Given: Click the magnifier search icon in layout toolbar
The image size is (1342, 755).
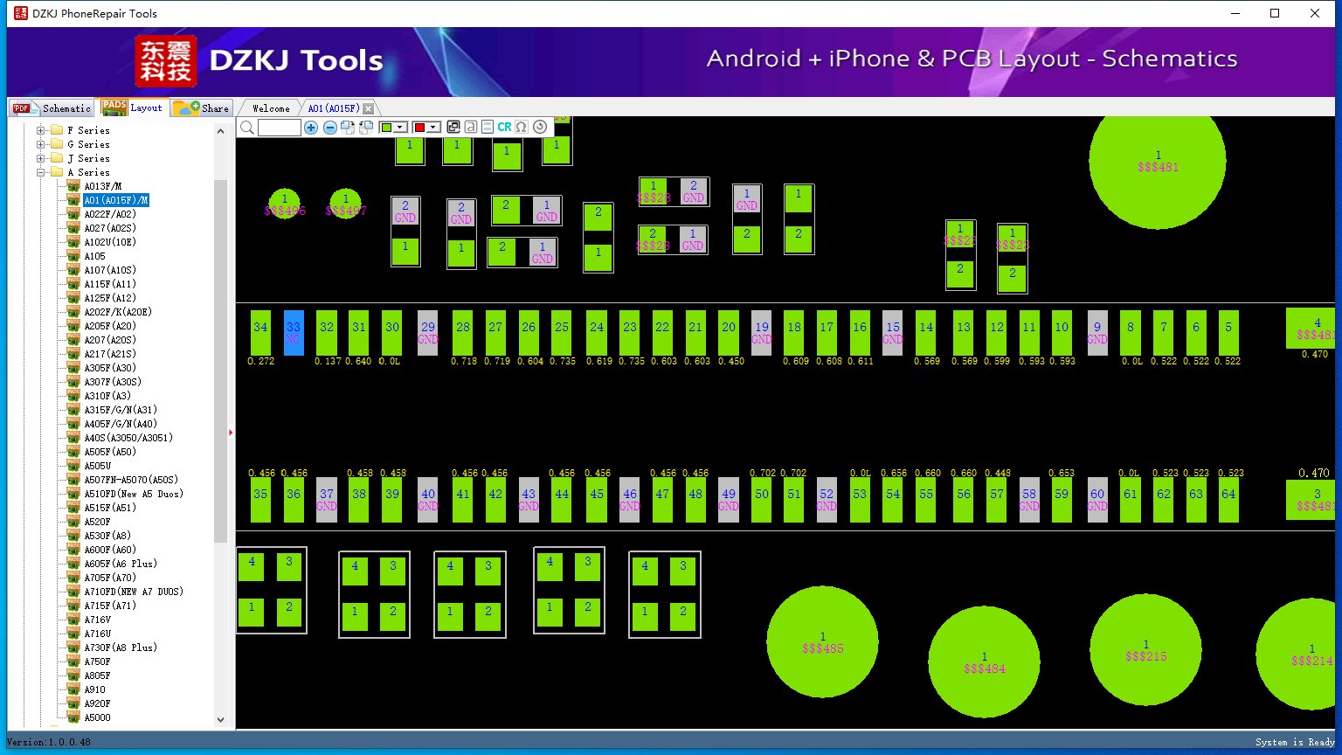Looking at the screenshot, I should 247,128.
